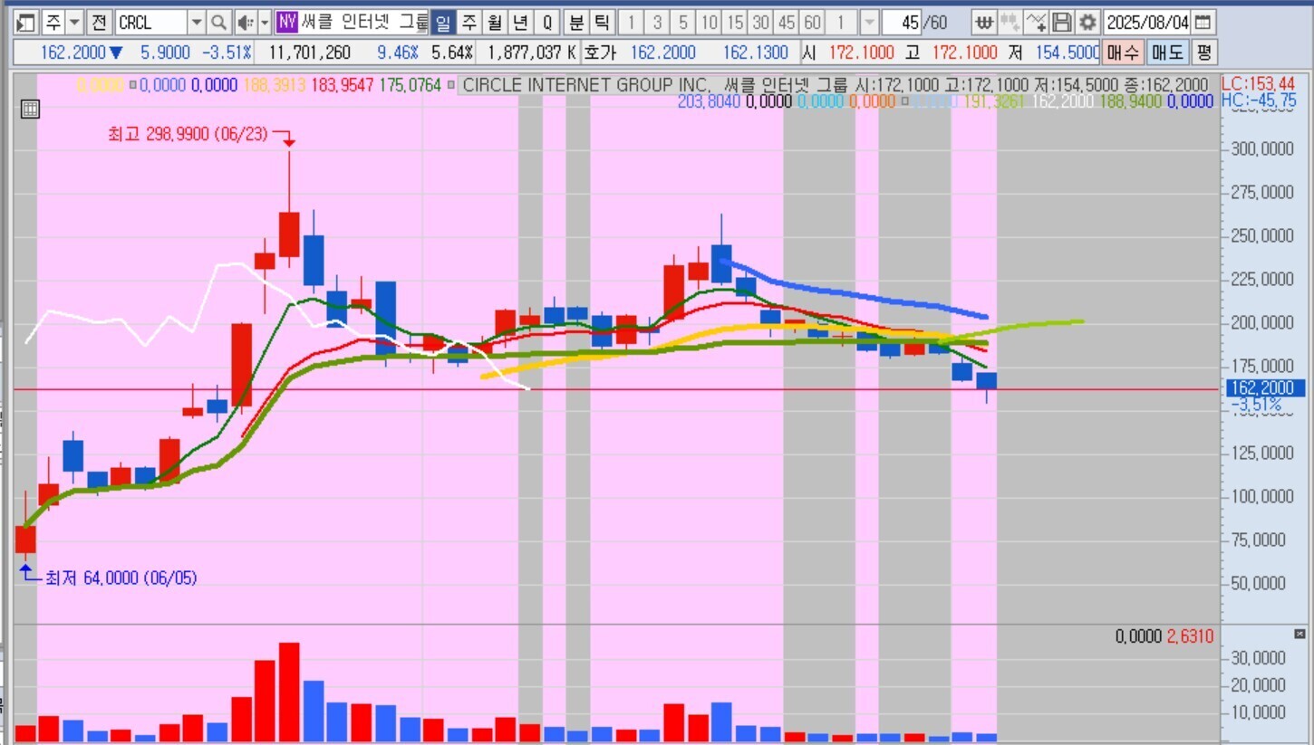Select the 30 interval button

pyautogui.click(x=761, y=23)
